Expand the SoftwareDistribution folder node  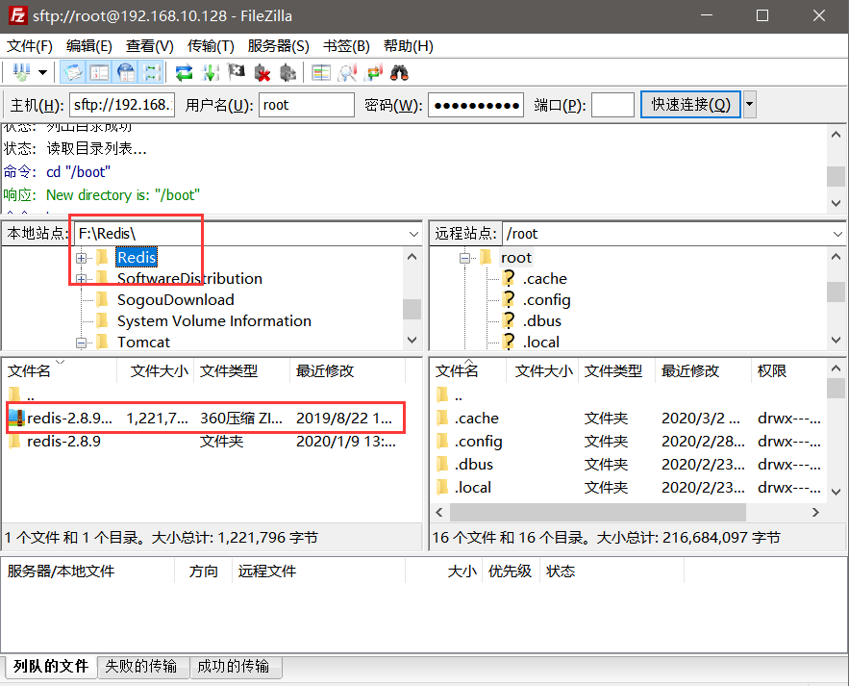coord(81,279)
